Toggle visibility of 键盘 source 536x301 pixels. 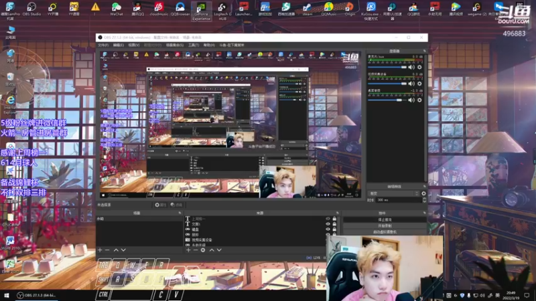point(328,229)
